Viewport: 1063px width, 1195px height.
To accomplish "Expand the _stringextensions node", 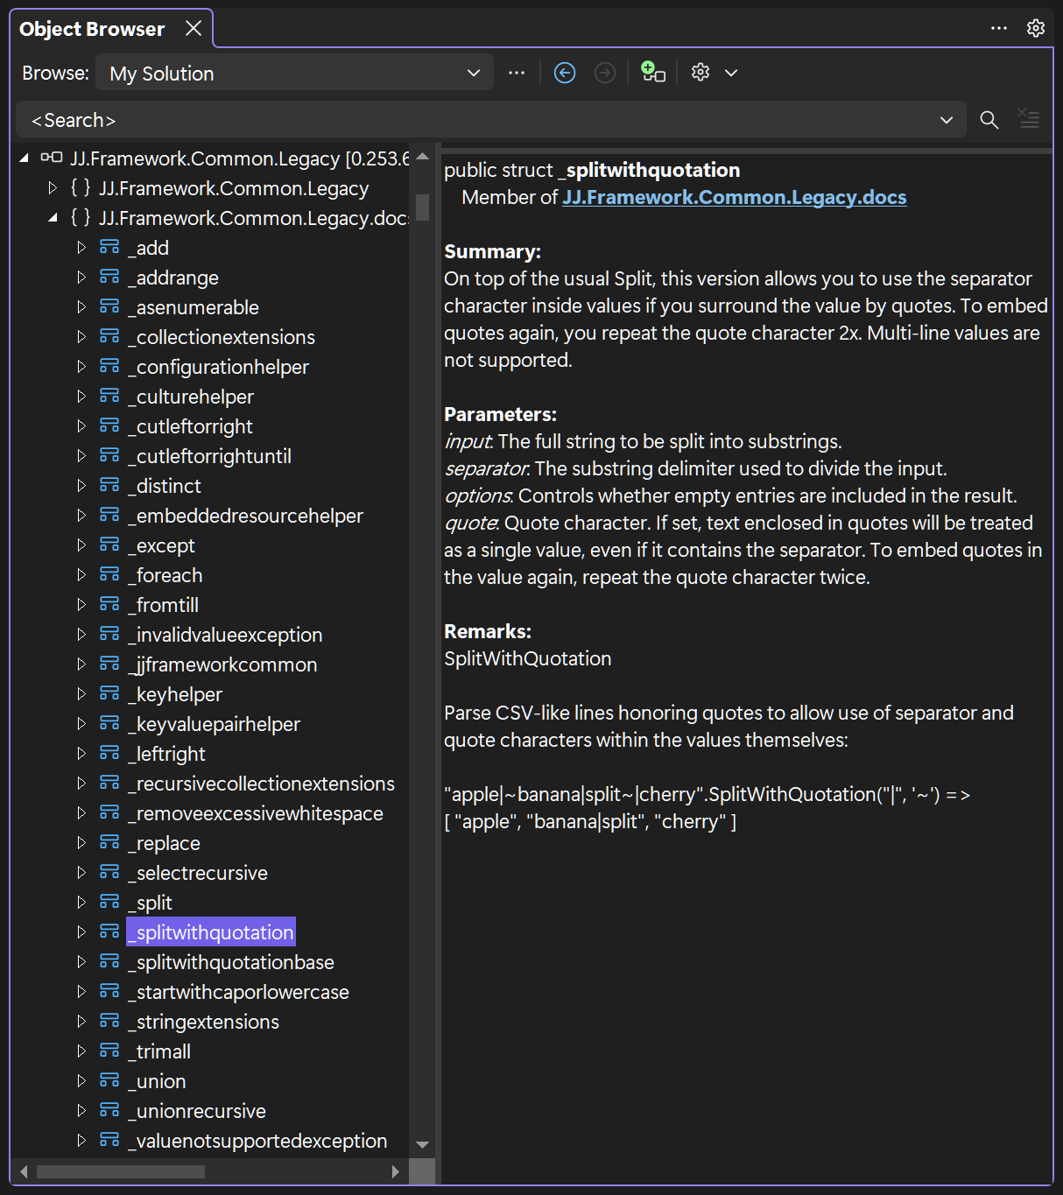I will click(x=81, y=1022).
